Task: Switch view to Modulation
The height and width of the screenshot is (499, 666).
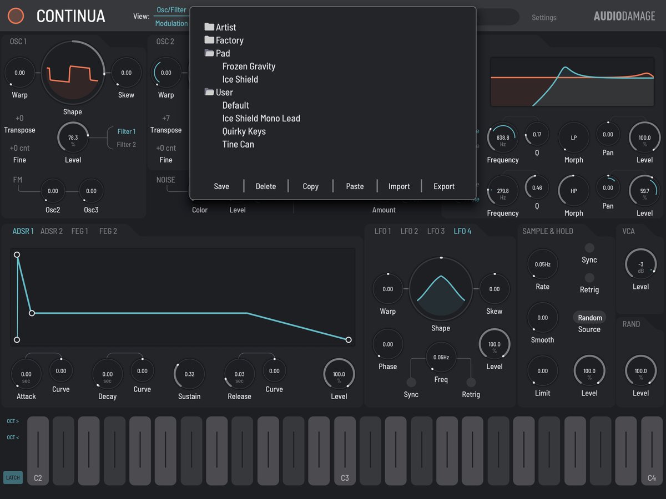Action: click(171, 23)
